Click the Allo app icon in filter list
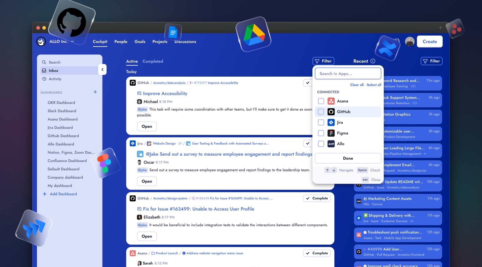Image resolution: width=482 pixels, height=267 pixels. click(x=331, y=144)
